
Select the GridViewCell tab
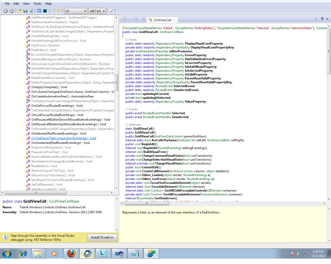[x=162, y=20]
